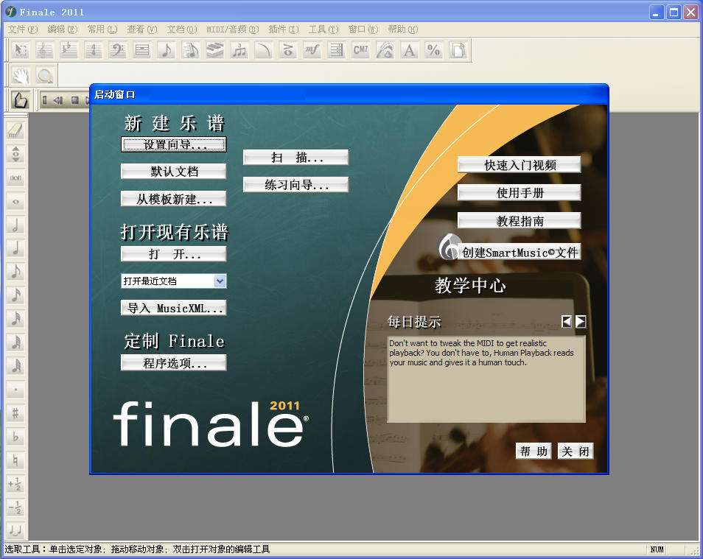Viewport: 703px width, 559px height.
Task: Select the Key Signature tool
Action: [69, 50]
